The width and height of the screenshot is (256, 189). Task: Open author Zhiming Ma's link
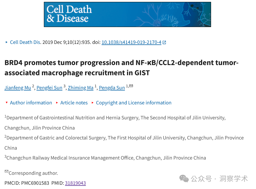point(81,88)
